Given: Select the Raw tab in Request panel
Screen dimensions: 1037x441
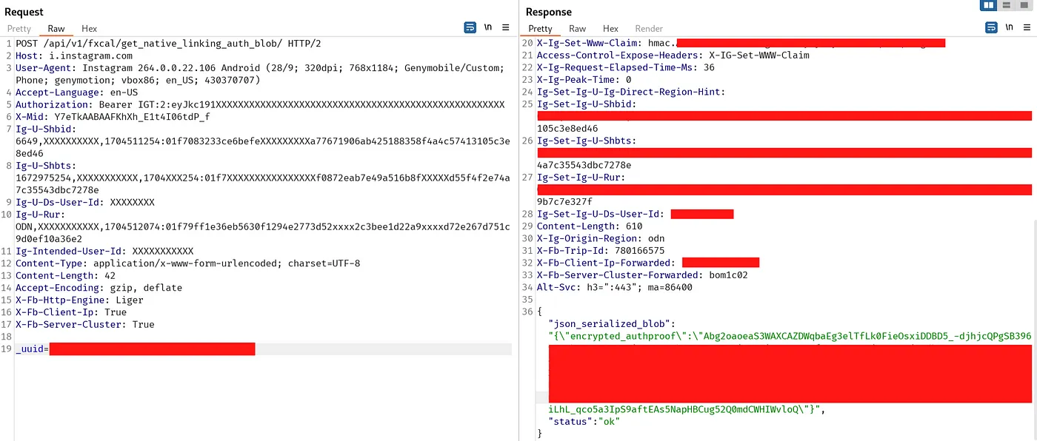Looking at the screenshot, I should pyautogui.click(x=56, y=29).
